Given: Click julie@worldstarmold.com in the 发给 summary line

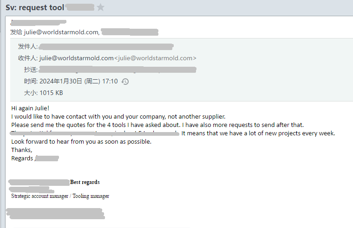Looking at the screenshot, I should (62, 32).
